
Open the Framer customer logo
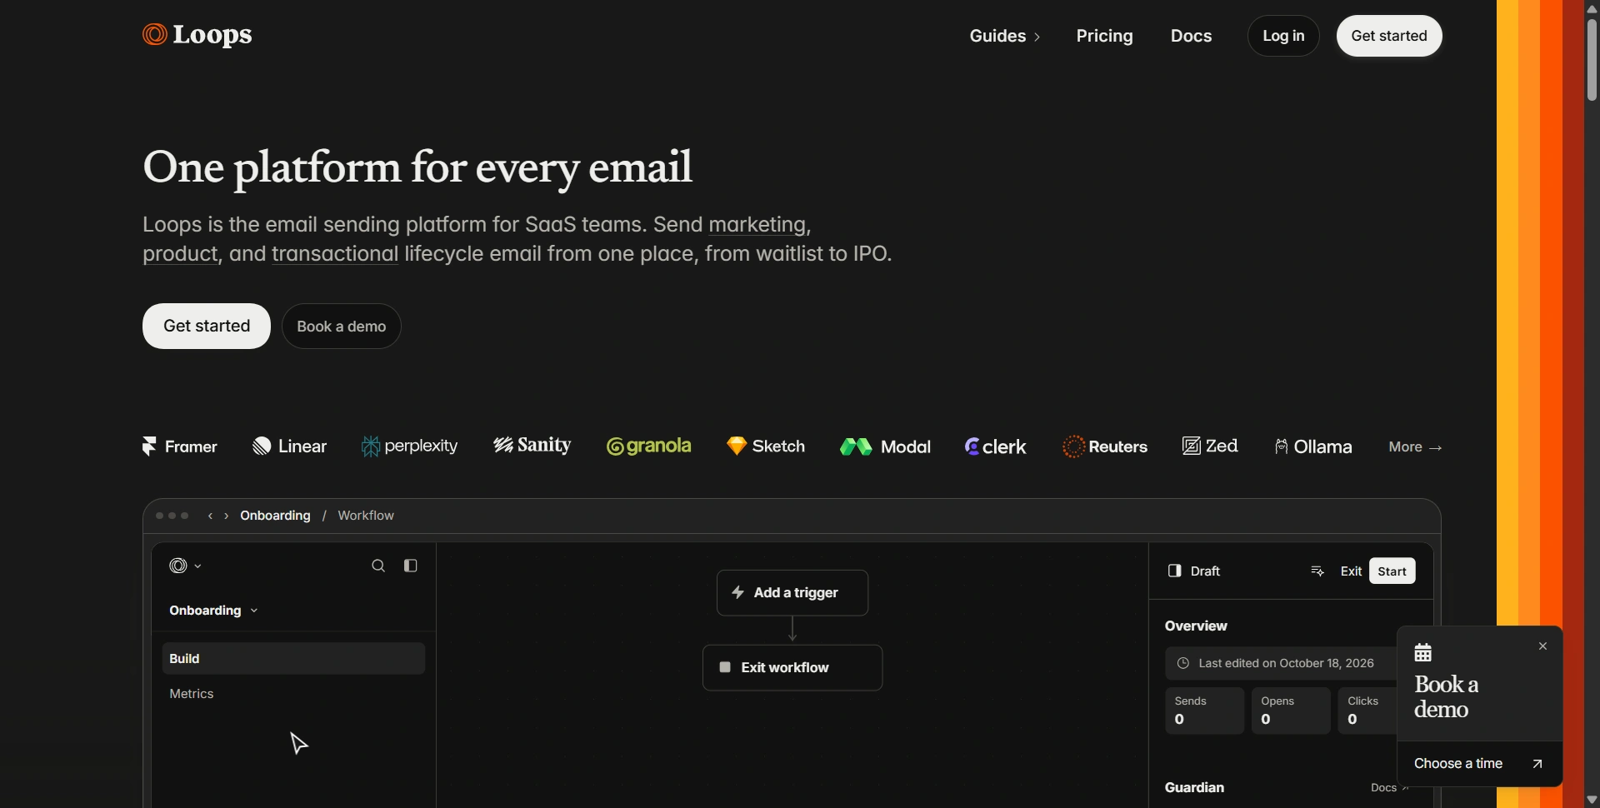(180, 447)
